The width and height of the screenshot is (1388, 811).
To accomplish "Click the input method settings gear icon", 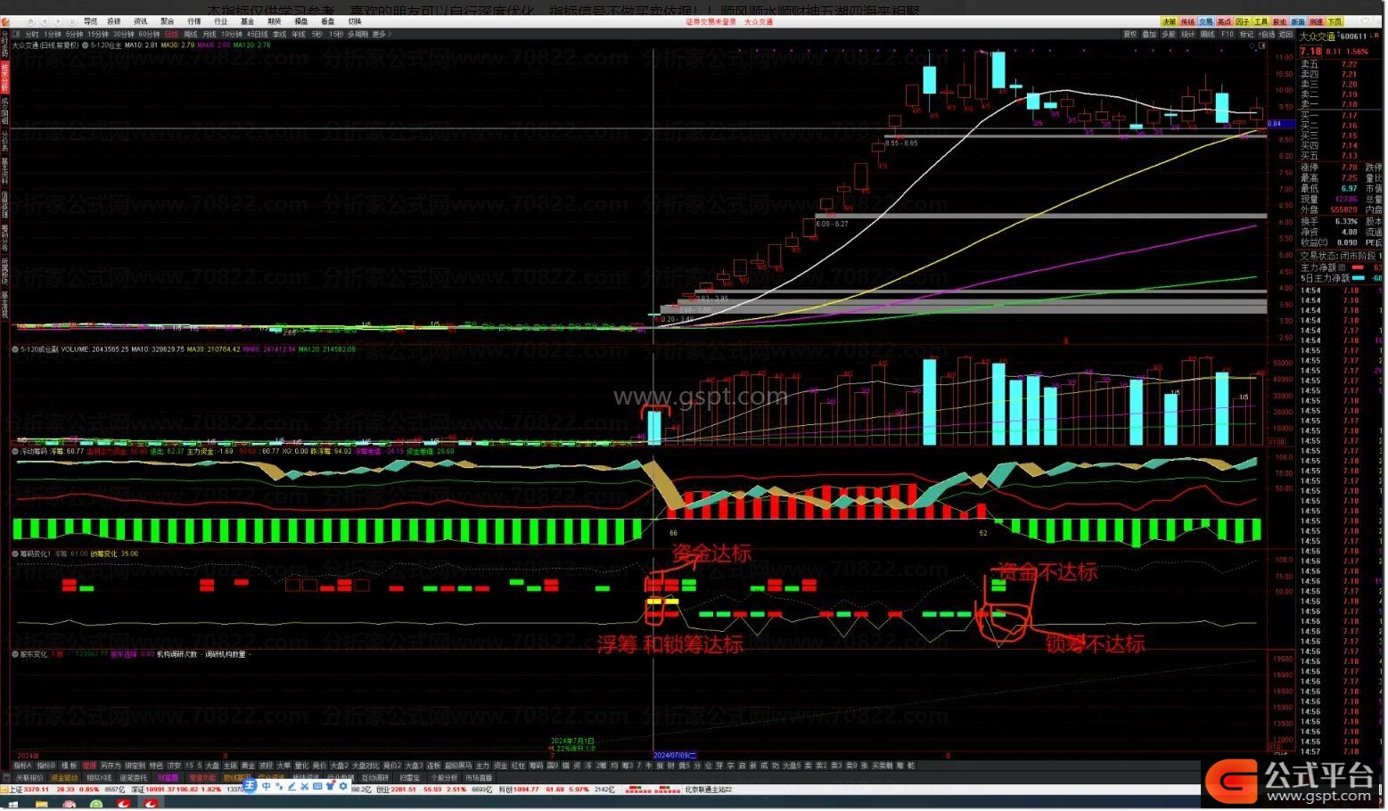I will tap(342, 786).
